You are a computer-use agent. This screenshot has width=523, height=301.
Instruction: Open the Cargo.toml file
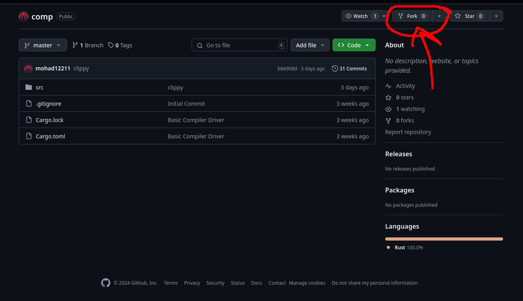pos(50,136)
